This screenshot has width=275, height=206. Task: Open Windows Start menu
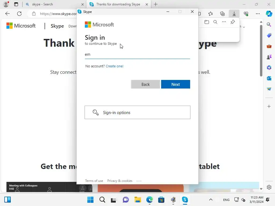[x=90, y=200]
